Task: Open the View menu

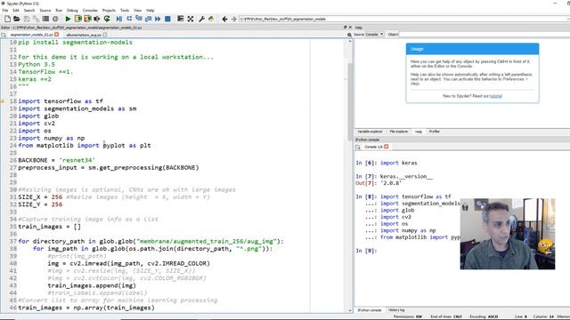Action: pyautogui.click(x=138, y=10)
